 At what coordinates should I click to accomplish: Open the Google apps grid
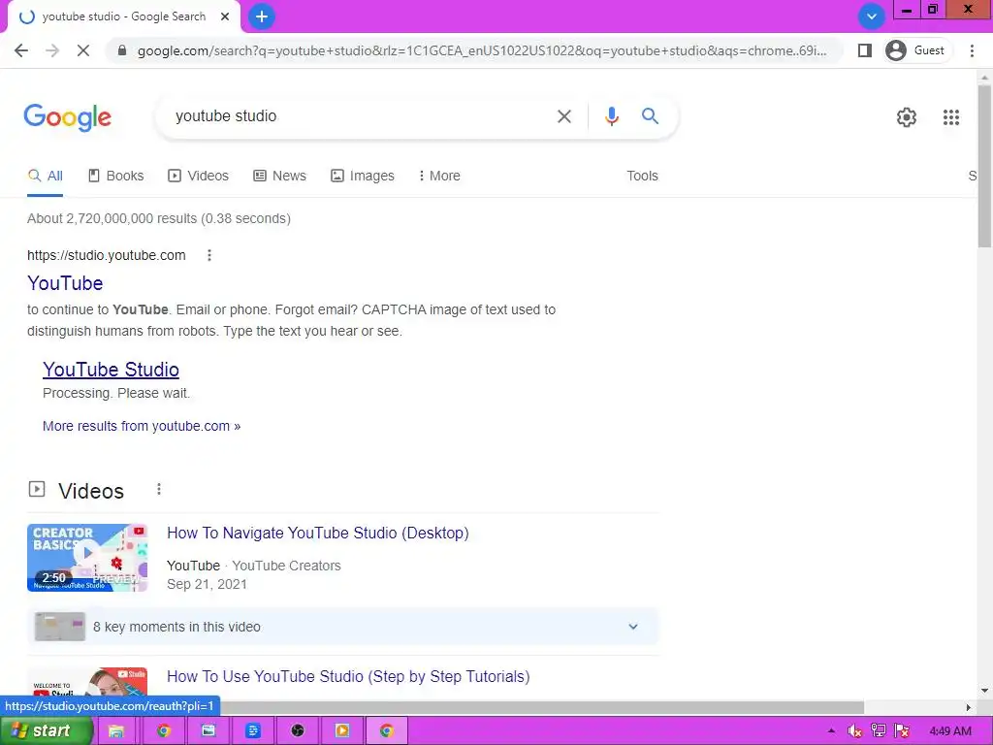tap(950, 117)
